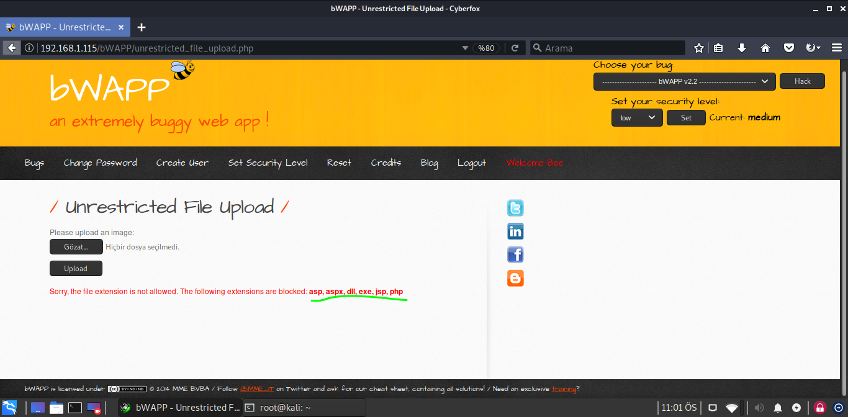
Task: Click the 11:01 ÖS taskbar clock
Action: coord(679,408)
